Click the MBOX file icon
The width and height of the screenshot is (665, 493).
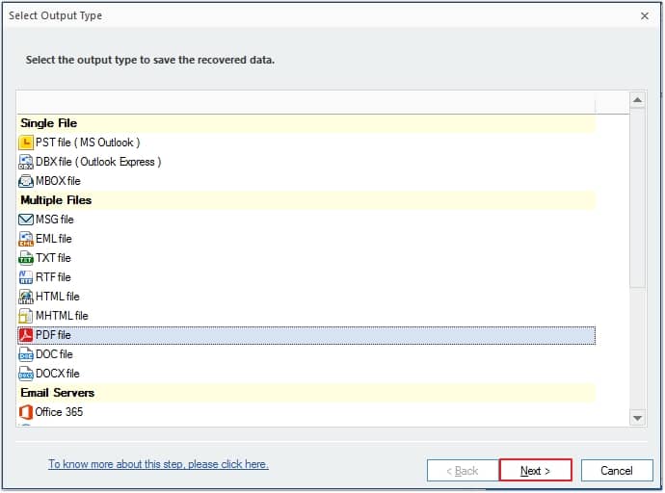(x=26, y=181)
